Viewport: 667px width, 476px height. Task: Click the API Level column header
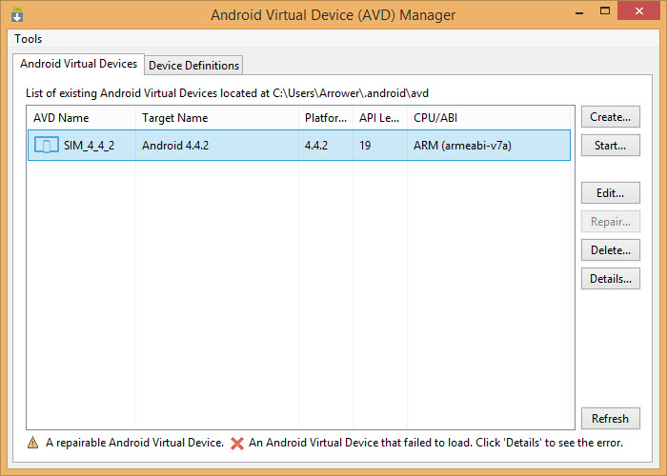(x=380, y=118)
